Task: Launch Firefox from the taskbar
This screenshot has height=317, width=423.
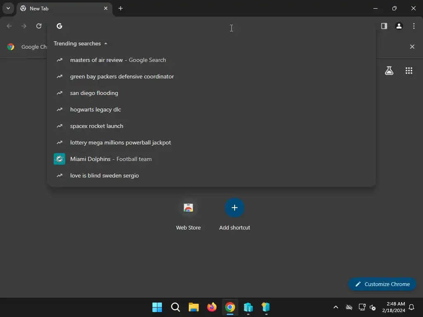Action: (x=212, y=307)
